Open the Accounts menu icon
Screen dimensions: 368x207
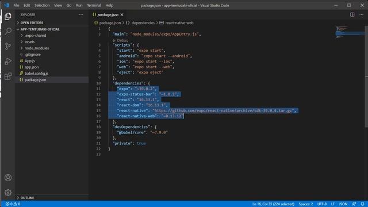(x=7, y=178)
